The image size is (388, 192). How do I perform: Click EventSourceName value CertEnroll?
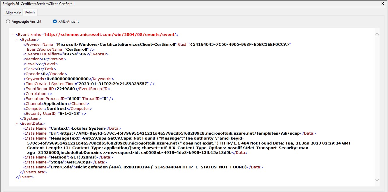[x=77, y=49]
